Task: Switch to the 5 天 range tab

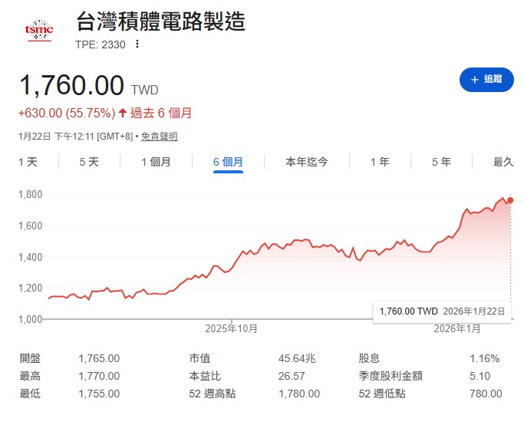Action: 89,162
